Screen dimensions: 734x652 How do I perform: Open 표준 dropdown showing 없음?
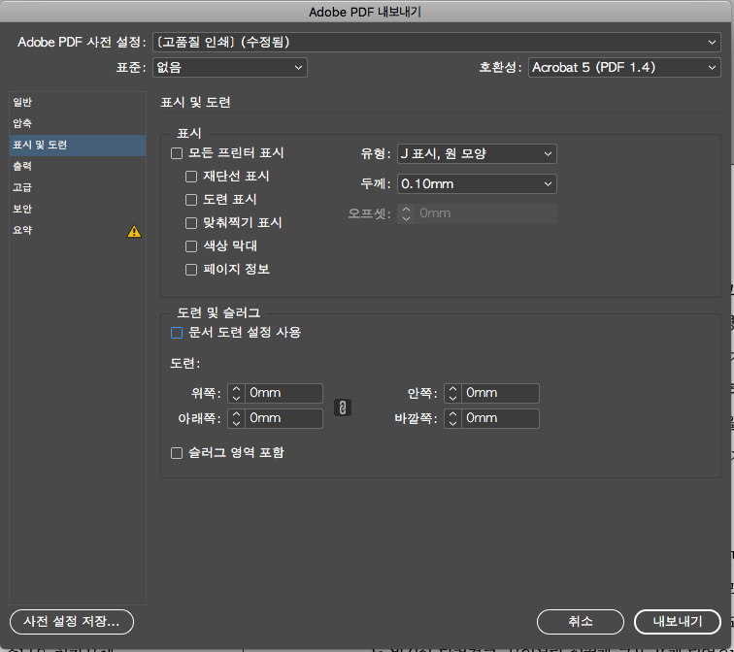230,67
